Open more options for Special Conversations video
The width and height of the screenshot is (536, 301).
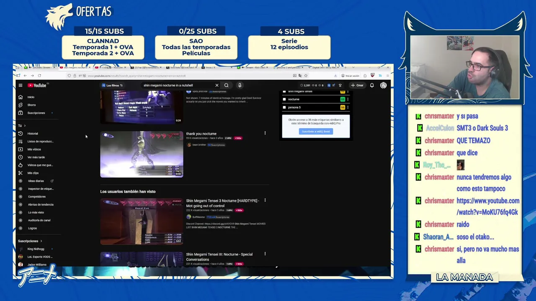[265, 254]
